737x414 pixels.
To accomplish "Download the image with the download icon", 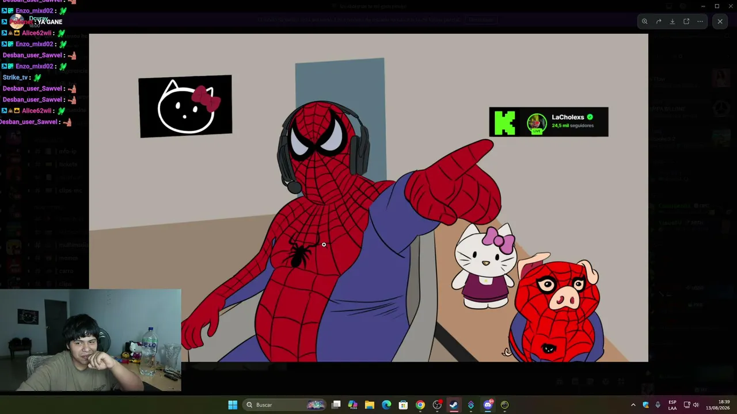I will [673, 21].
